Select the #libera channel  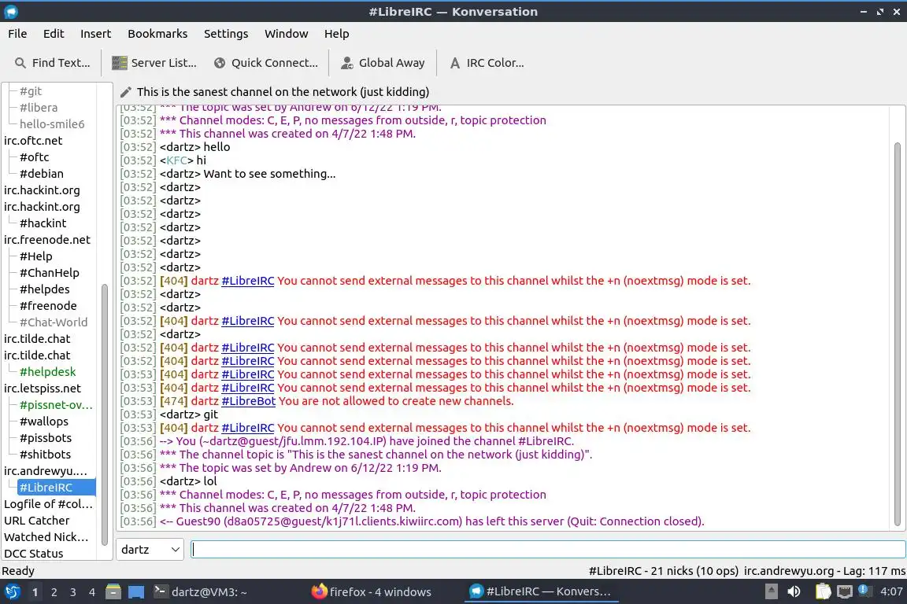39,108
